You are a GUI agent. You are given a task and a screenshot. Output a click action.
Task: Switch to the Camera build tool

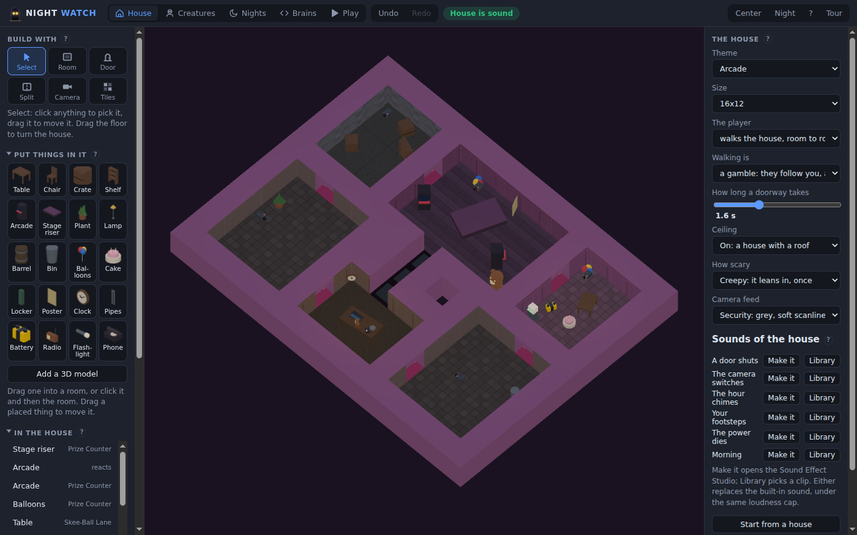click(67, 91)
